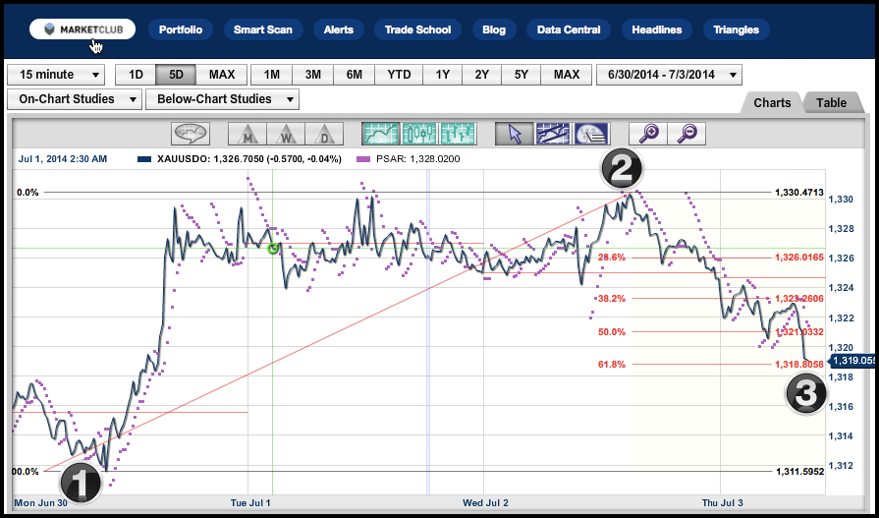
Task: Select the monthly triangle (M) icon
Action: coord(246,134)
